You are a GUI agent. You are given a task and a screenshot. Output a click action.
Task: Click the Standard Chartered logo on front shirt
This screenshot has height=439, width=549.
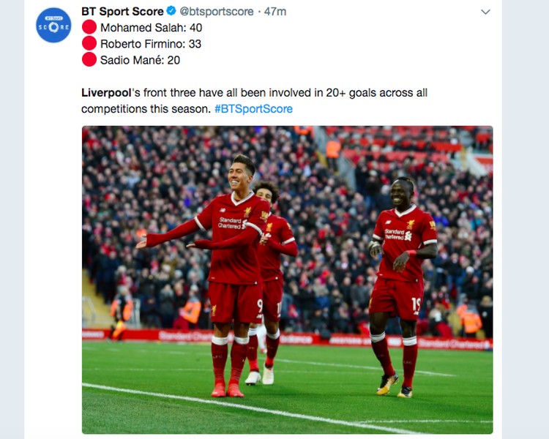pyautogui.click(x=232, y=223)
